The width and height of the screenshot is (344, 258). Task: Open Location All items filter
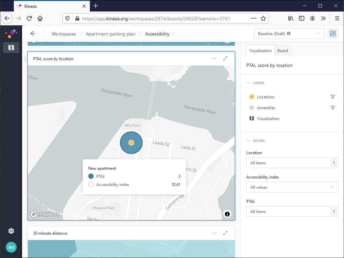pyautogui.click(x=292, y=163)
